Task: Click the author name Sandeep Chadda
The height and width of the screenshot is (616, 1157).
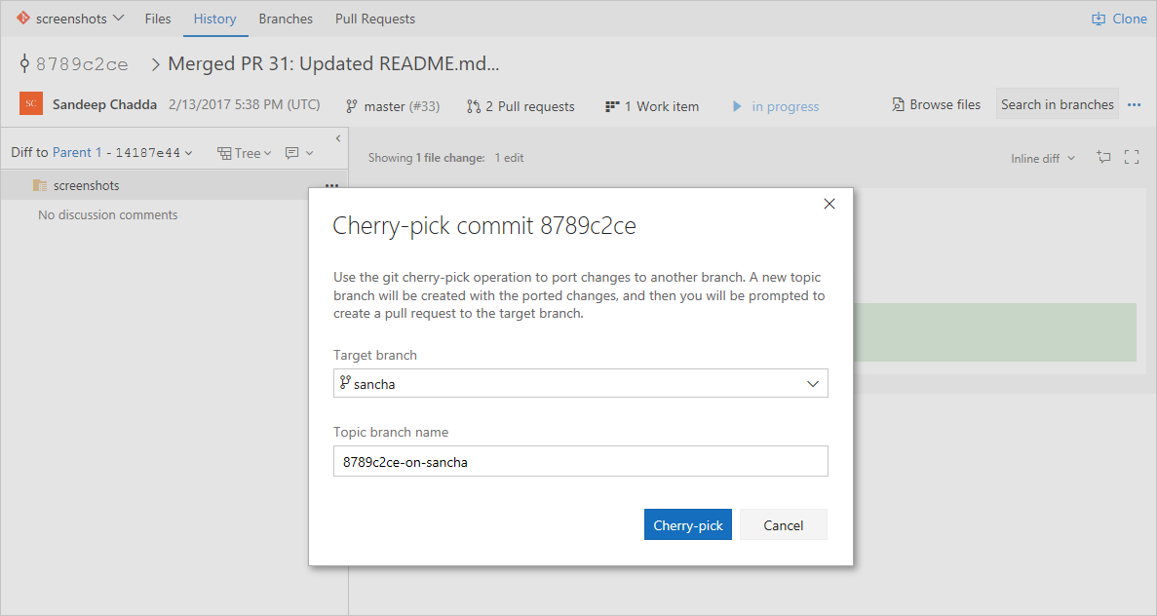Action: point(104,104)
